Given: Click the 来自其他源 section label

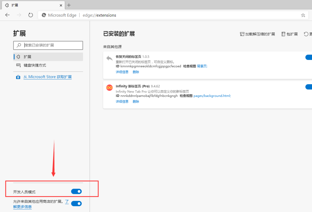Looking at the screenshot, I should pyautogui.click(x=112, y=47).
